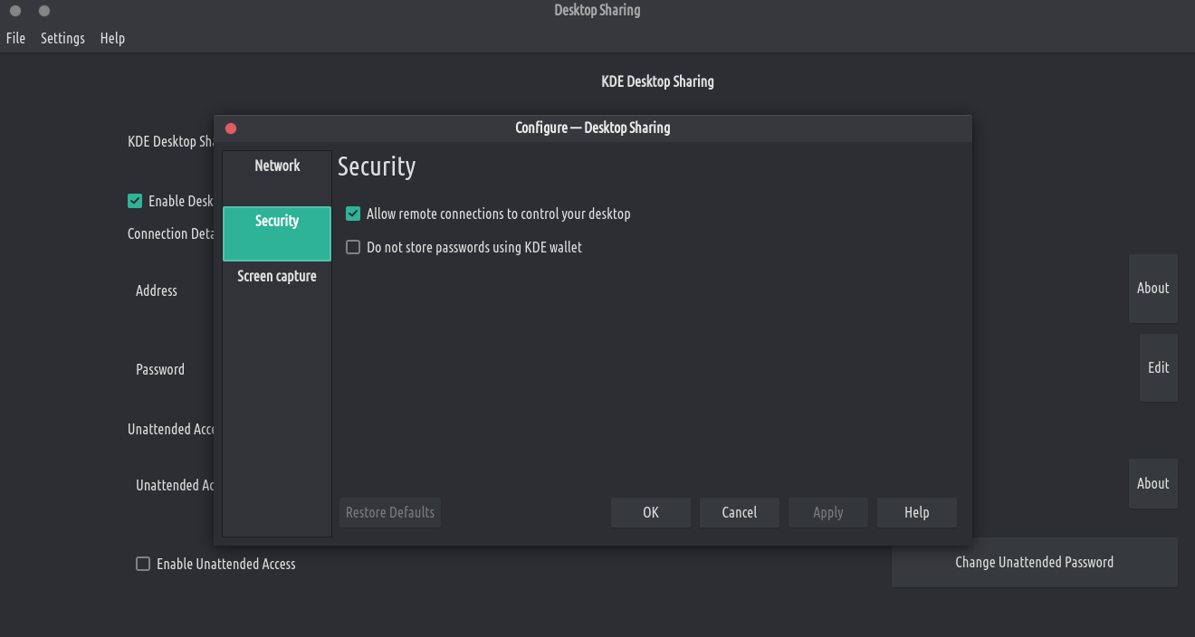Open the Settings menu
Image resolution: width=1195 pixels, height=637 pixels.
62,38
